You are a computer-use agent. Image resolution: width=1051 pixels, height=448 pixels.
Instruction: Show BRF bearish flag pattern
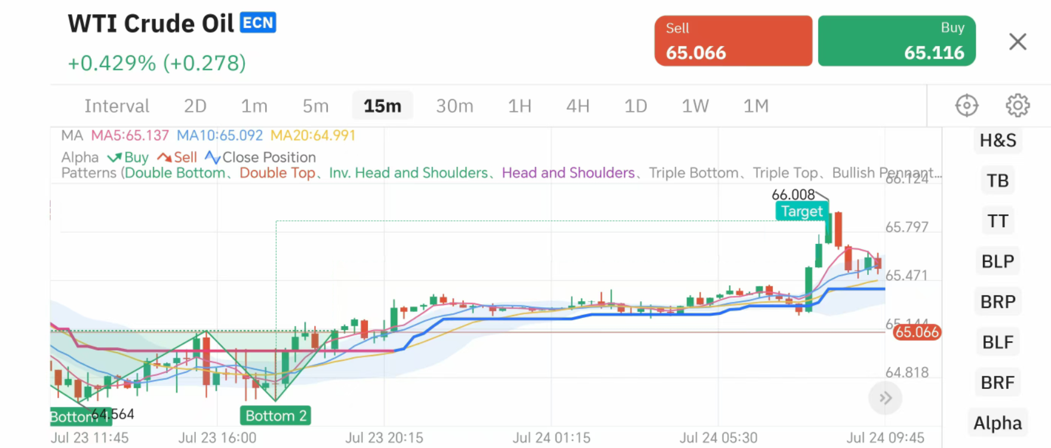click(x=997, y=382)
